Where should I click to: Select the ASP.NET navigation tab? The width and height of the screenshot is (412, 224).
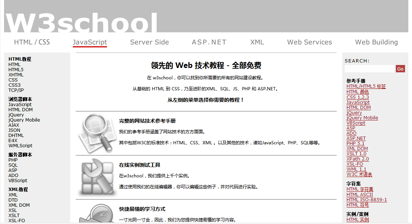pos(209,42)
